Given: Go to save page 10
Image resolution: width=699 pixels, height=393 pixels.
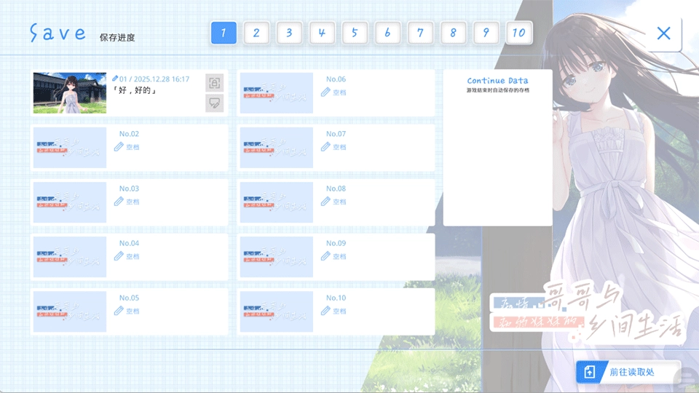Looking at the screenshot, I should [x=519, y=33].
